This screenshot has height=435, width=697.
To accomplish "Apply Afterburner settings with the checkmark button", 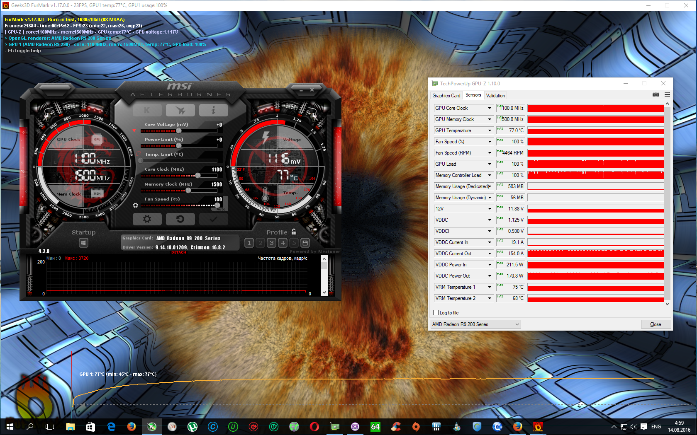I will [213, 219].
